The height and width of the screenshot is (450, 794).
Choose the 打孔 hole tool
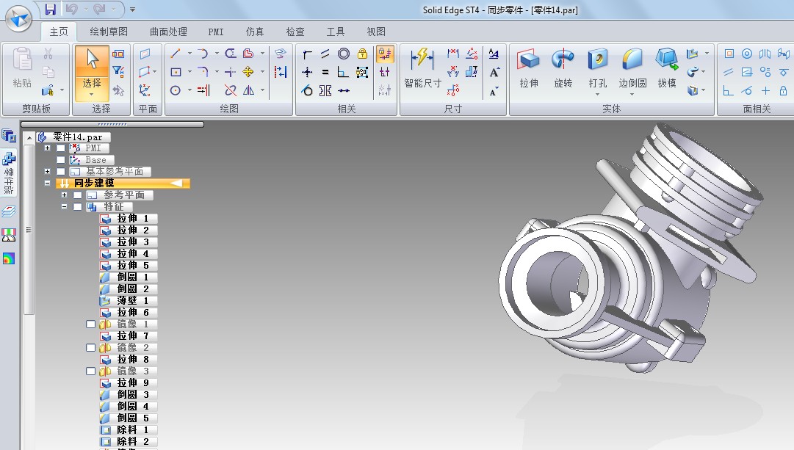coord(598,68)
